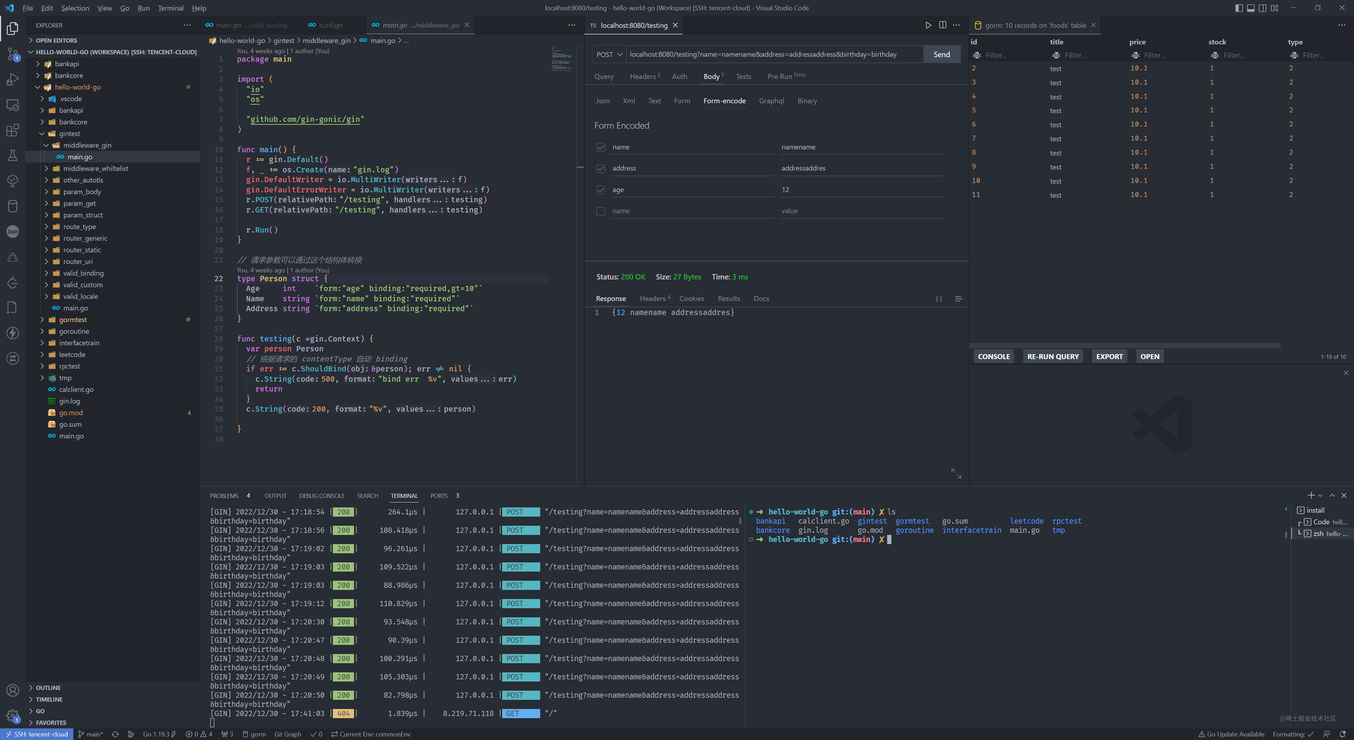The width and height of the screenshot is (1354, 740).
Task: Click the Run file play icon in editor toolbar
Action: pos(928,25)
